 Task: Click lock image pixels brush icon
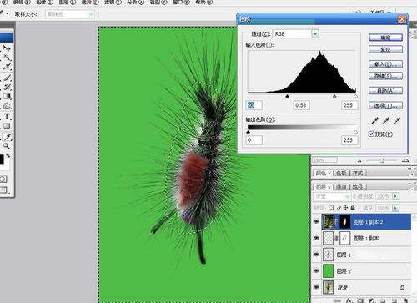point(339,208)
